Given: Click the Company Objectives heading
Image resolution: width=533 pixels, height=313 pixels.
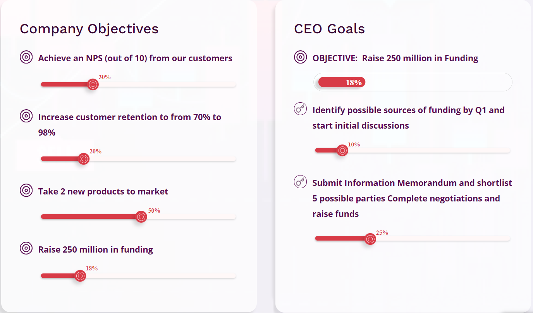Looking at the screenshot, I should click(x=89, y=29).
